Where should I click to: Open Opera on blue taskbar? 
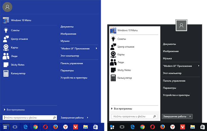(x=46, y=127)
